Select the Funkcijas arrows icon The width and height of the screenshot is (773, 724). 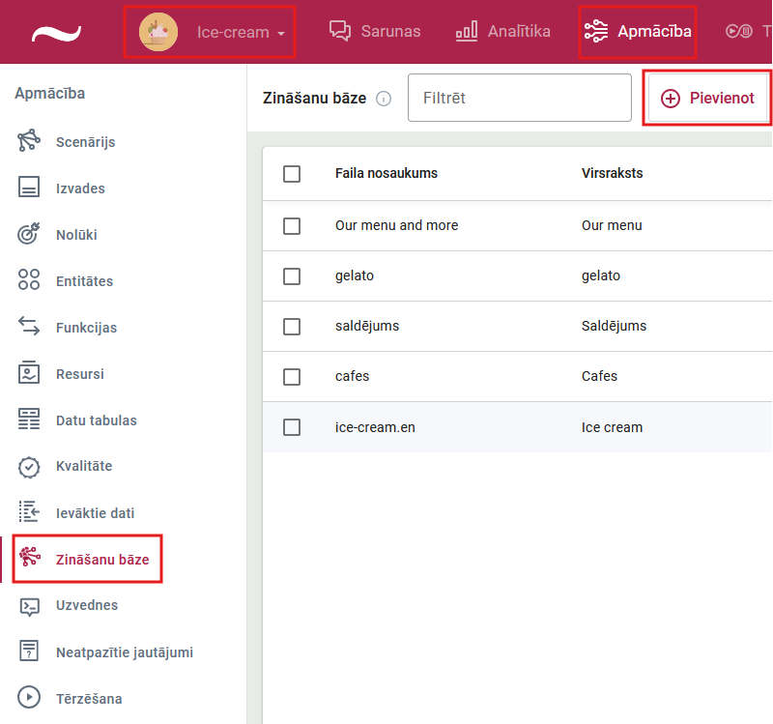[x=29, y=327]
